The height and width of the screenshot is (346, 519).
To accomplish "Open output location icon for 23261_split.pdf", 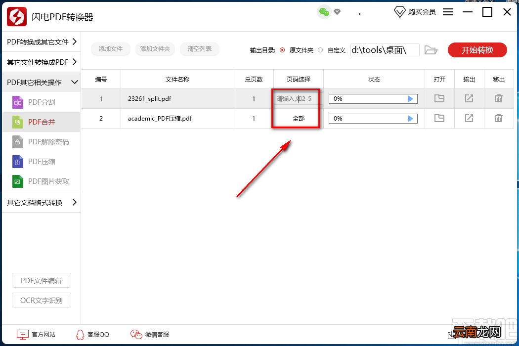I will pyautogui.click(x=469, y=98).
